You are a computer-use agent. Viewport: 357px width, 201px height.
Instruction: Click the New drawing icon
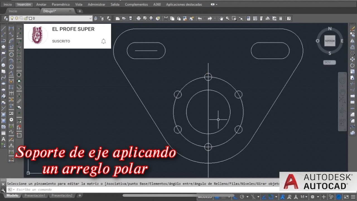point(118,18)
